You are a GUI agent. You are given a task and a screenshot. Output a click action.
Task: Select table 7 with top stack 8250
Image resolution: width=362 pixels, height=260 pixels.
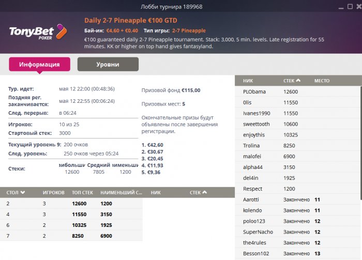pos(72,236)
